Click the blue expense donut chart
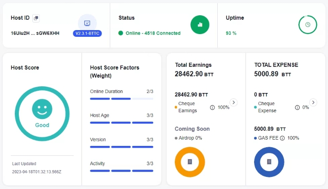Screen dimensions: 328x189 point(269,162)
